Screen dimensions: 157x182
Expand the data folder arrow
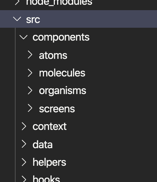pos(24,144)
